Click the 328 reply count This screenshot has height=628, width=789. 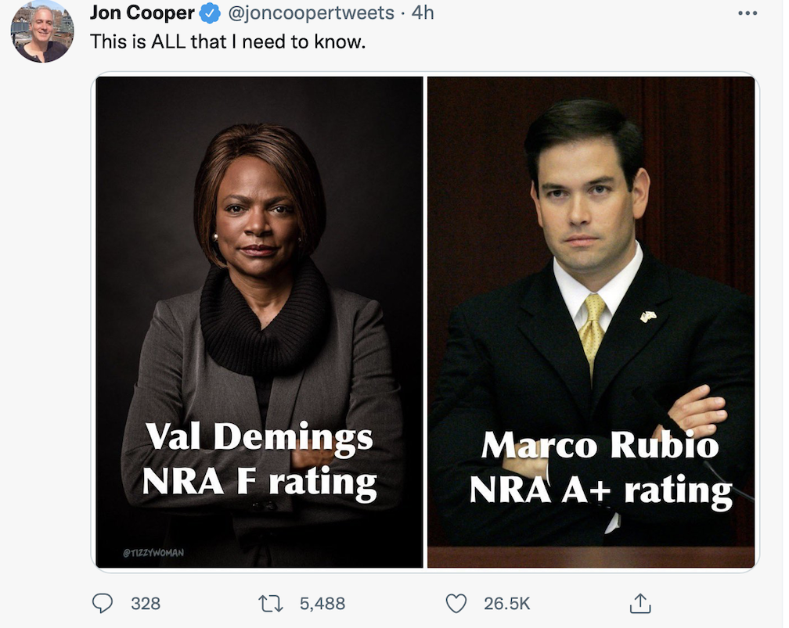point(146,603)
